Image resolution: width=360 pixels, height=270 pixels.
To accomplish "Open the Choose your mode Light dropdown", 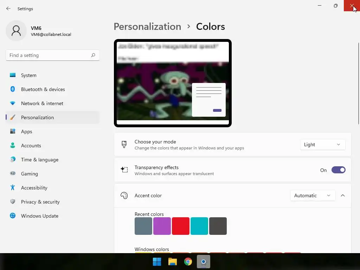I will point(322,144).
